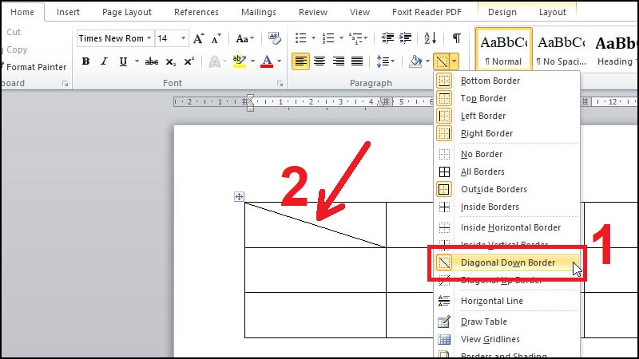
Task: Select All Borders option
Action: (507, 172)
